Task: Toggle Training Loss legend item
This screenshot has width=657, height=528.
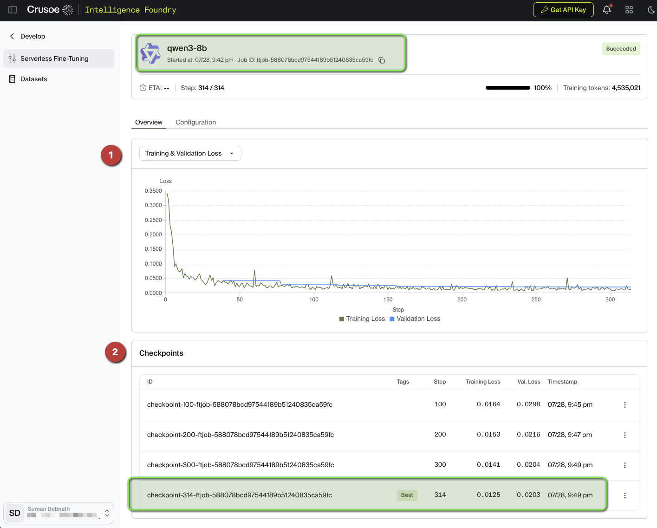Action: pos(362,319)
